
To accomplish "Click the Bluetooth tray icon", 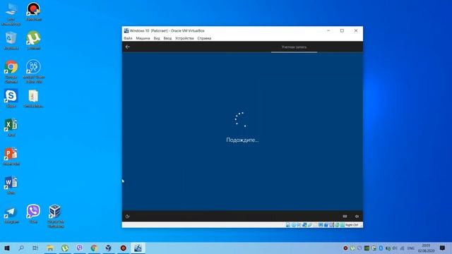I will (381, 248).
